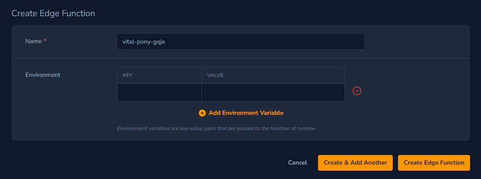Image resolution: width=481 pixels, height=179 pixels.
Task: Remove the environment variable row
Action: [x=357, y=91]
